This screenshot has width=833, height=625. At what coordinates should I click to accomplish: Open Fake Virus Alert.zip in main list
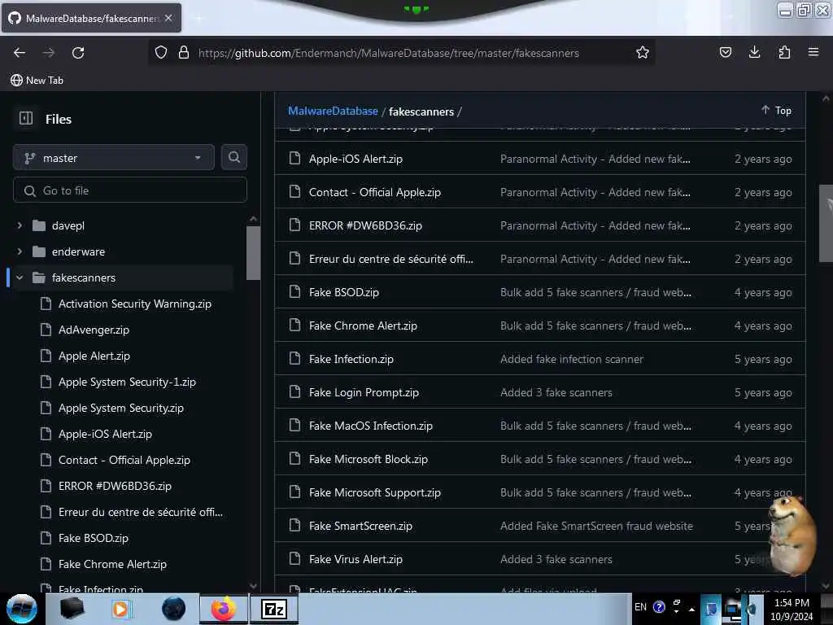[356, 559]
